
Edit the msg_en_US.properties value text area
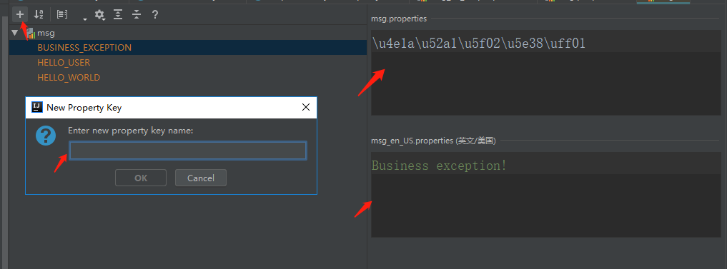pyautogui.click(x=546, y=195)
